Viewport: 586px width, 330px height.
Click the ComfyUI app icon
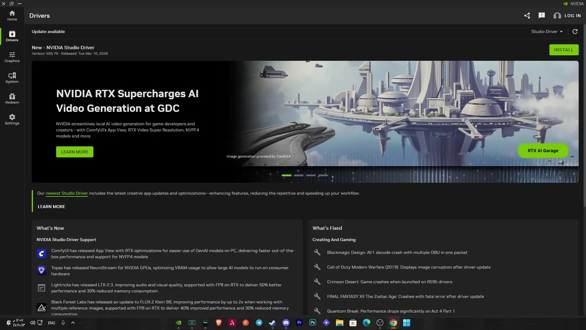(42, 253)
